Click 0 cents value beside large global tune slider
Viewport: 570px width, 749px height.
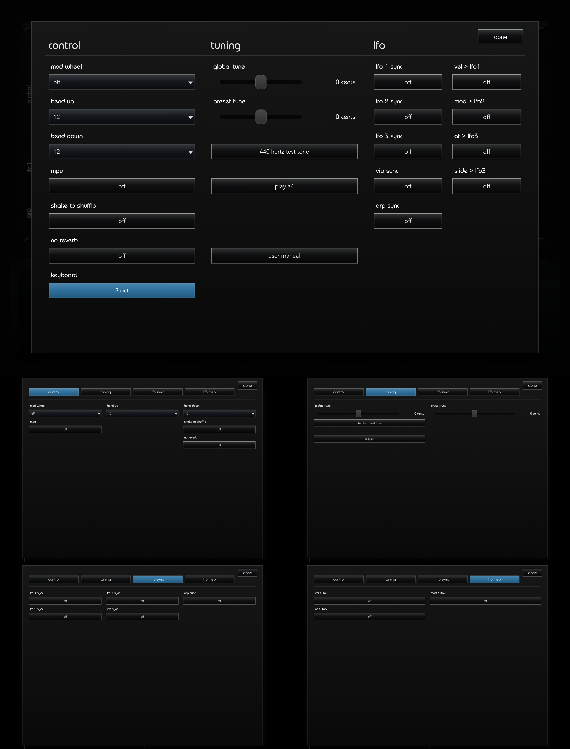click(345, 82)
